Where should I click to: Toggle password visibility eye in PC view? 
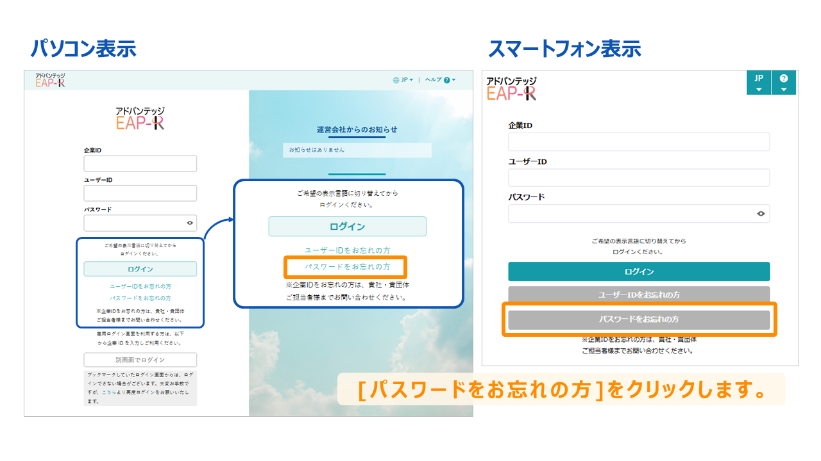[190, 223]
